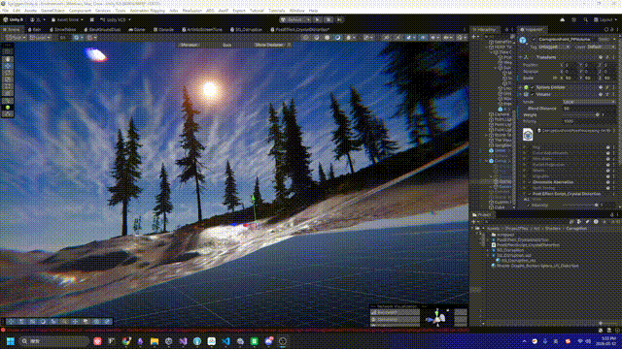The image size is (622, 349).
Task: Switch to the Project tab
Action: [482, 215]
